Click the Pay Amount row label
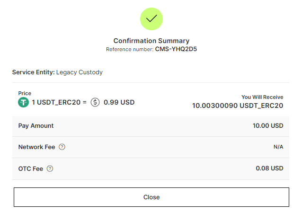 [x=36, y=126]
